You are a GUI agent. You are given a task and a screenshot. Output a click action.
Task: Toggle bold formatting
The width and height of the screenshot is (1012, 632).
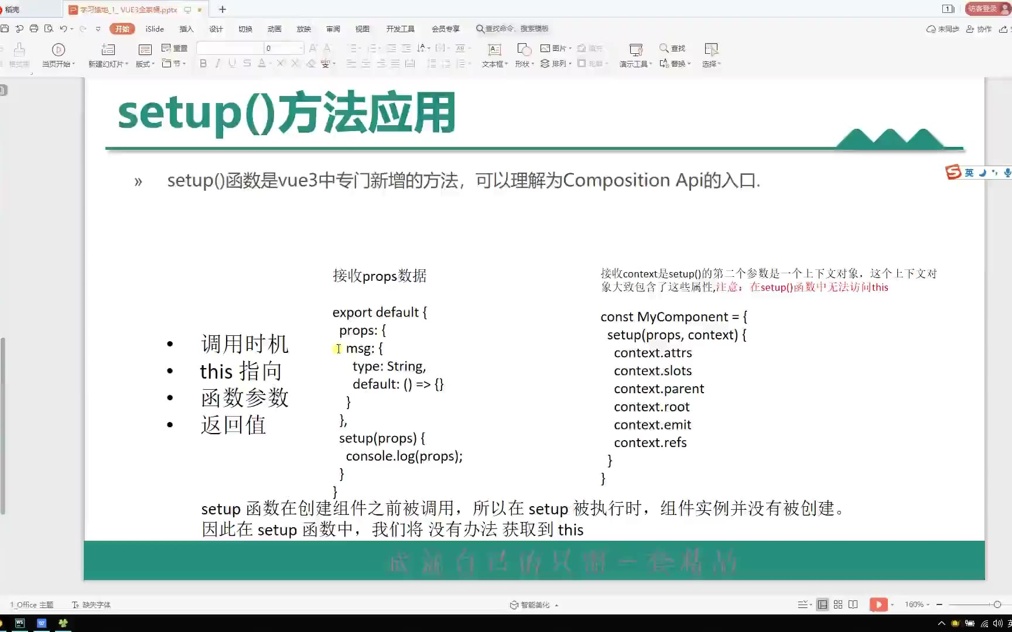(x=203, y=63)
